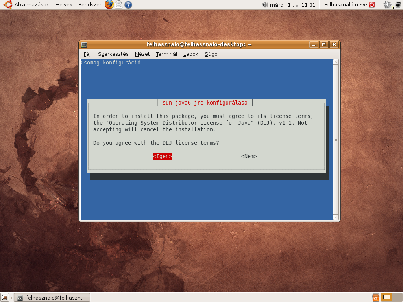The image size is (403, 302).
Task: Select the felhasznalo@felhaszn... taskbar button
Action: click(x=52, y=298)
